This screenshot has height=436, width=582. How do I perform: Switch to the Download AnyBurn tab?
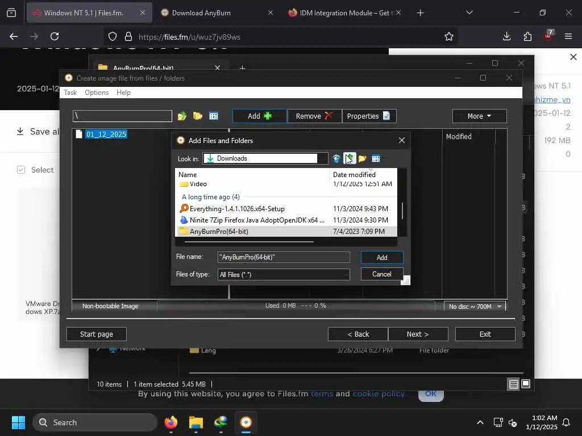(216, 13)
